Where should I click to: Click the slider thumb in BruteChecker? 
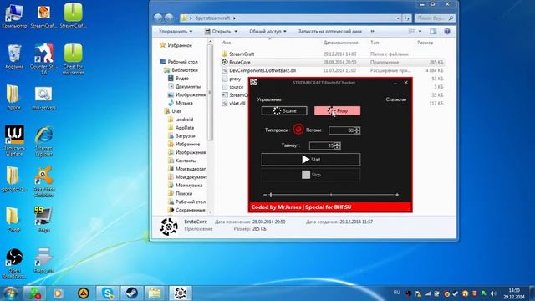point(271,195)
